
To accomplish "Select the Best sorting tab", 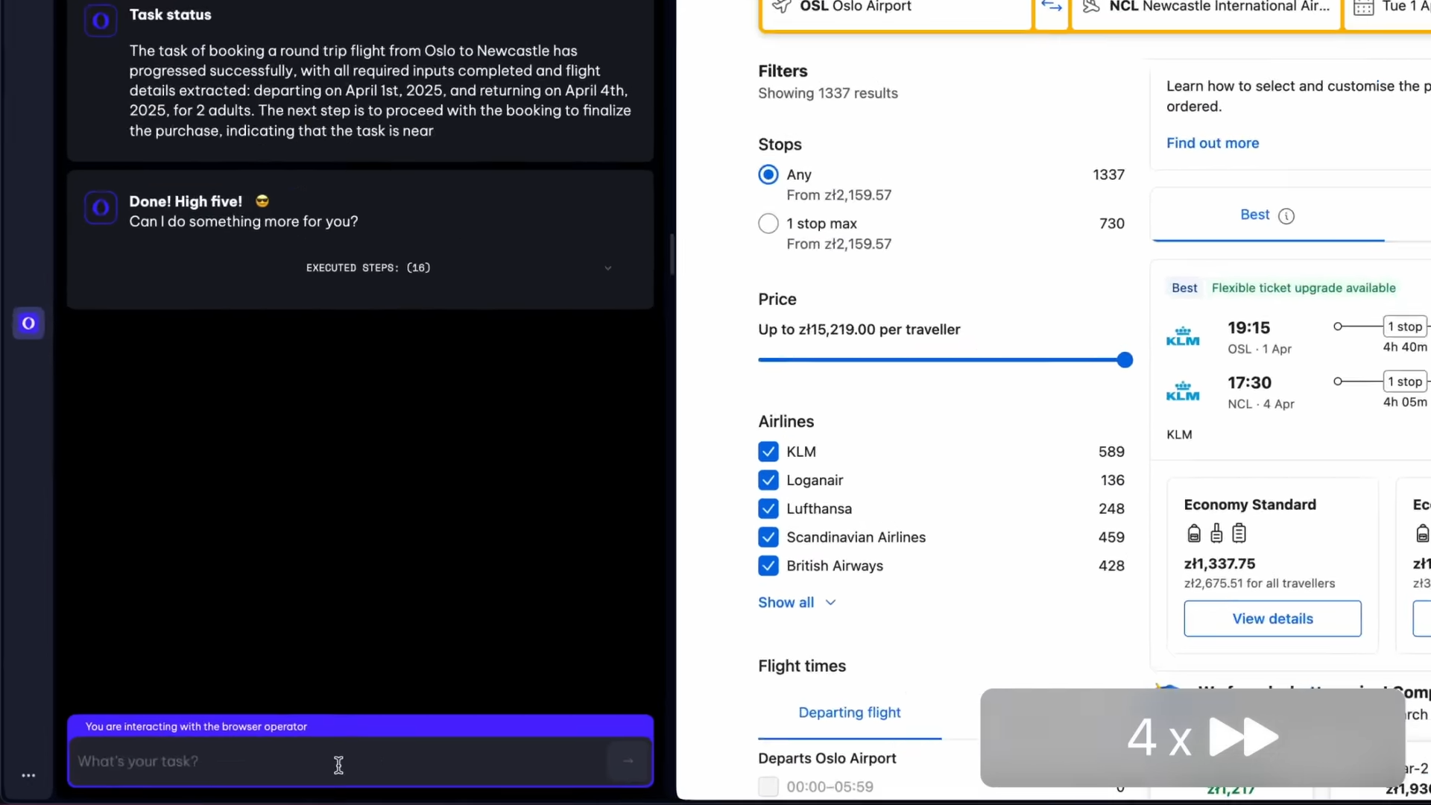I will click(x=1255, y=215).
